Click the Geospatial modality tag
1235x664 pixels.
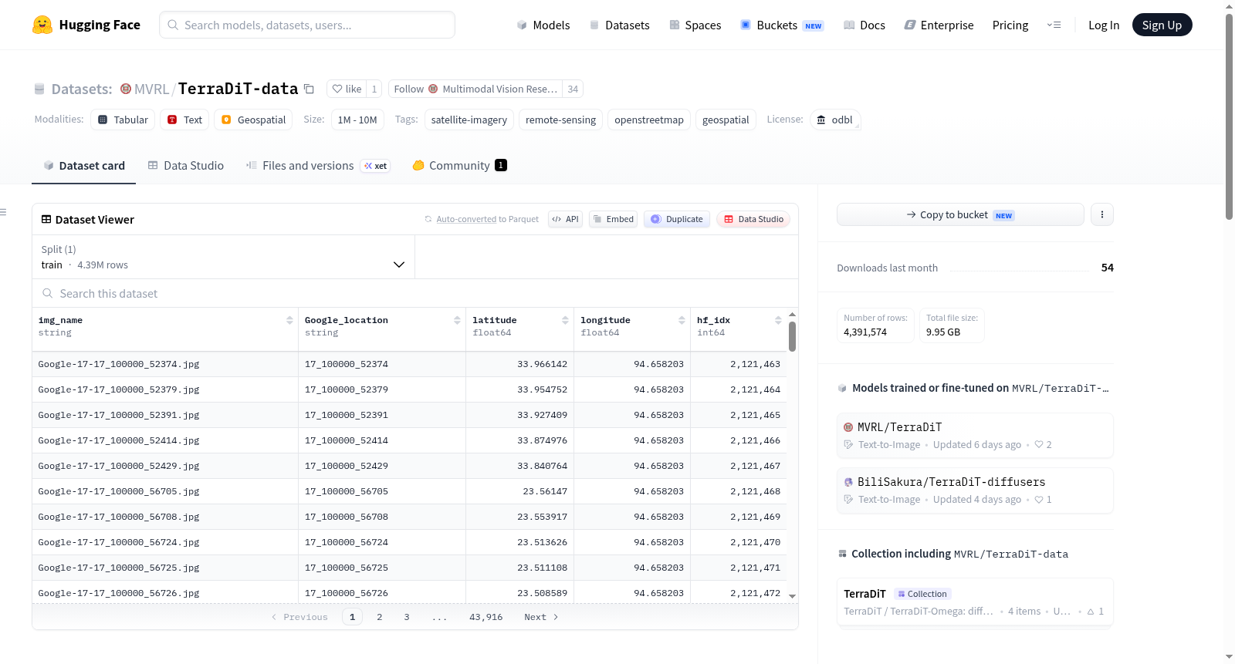[253, 120]
